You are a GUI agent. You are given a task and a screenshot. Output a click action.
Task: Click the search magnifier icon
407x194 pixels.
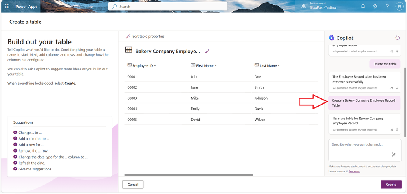coord(114,7)
